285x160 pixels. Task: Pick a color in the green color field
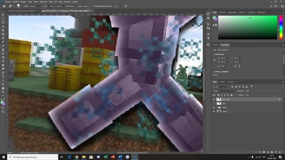(x=248, y=28)
